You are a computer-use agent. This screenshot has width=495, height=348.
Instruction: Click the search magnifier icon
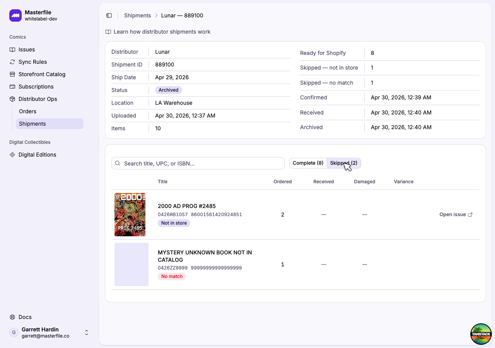(118, 163)
